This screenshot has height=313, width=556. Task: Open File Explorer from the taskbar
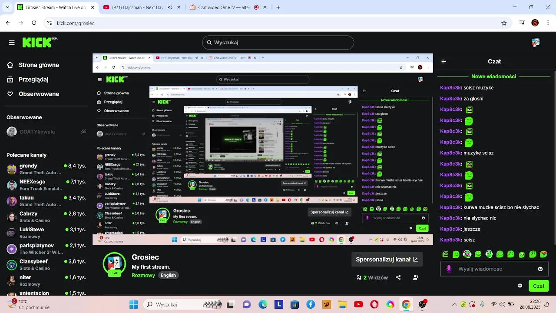point(342,304)
